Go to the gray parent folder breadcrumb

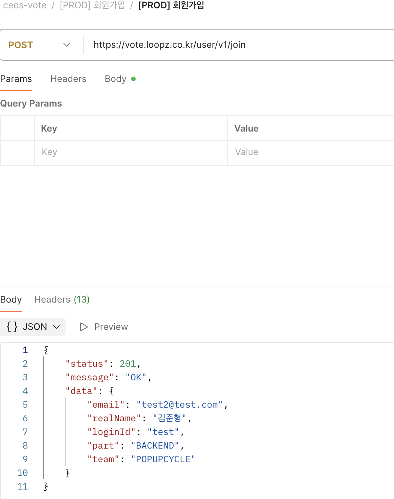92,5
